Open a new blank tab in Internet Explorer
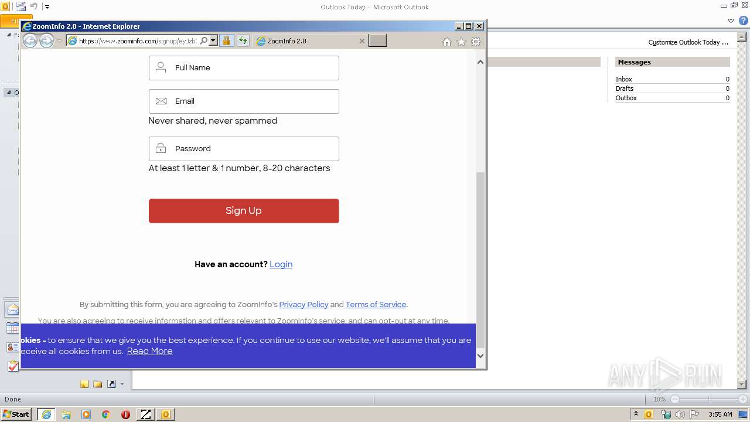Viewport: 750px width, 422px height. (377, 41)
